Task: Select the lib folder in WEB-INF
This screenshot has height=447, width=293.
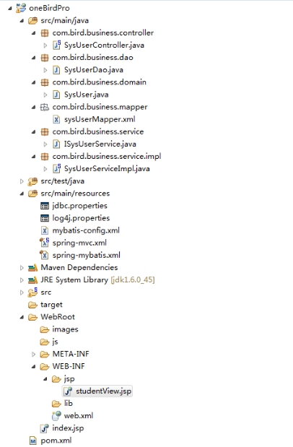Action: point(68,404)
